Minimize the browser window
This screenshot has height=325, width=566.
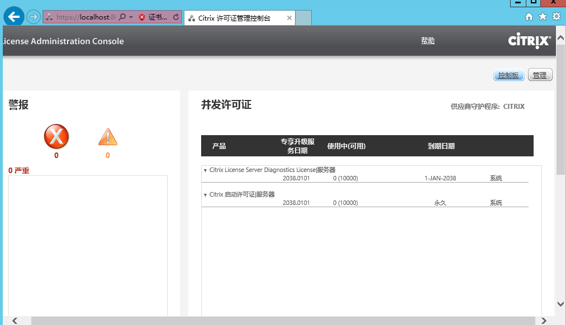517,3
